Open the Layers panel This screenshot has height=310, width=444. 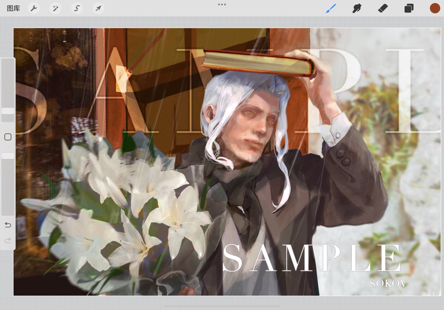[409, 8]
